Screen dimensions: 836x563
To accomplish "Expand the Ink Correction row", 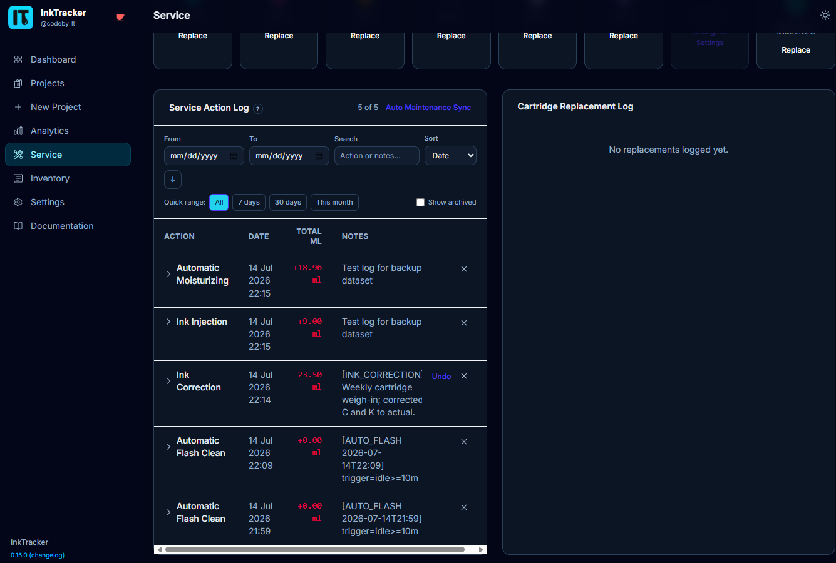I will 168,381.
